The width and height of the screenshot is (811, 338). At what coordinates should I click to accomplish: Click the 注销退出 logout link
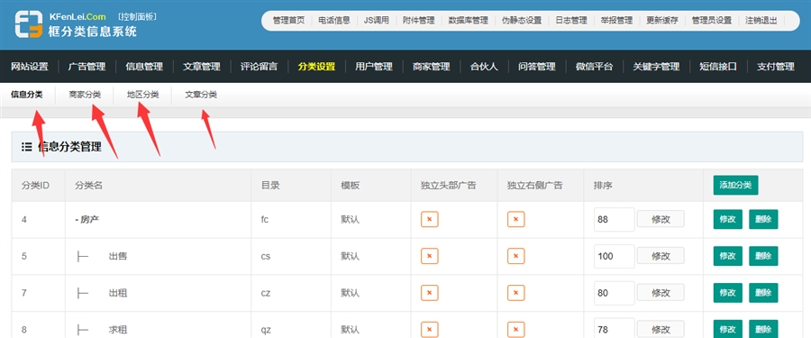pyautogui.click(x=761, y=21)
